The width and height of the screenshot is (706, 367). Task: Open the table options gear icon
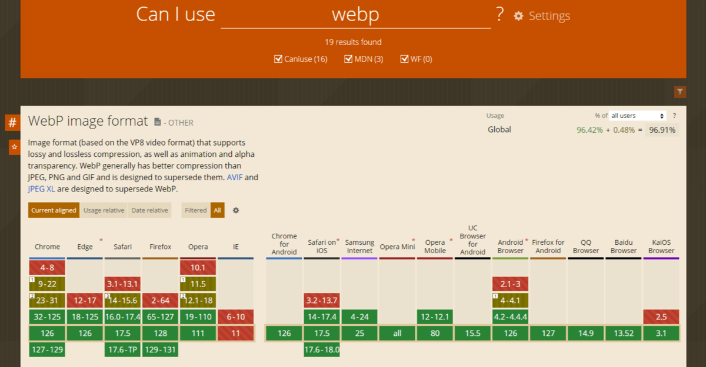236,210
